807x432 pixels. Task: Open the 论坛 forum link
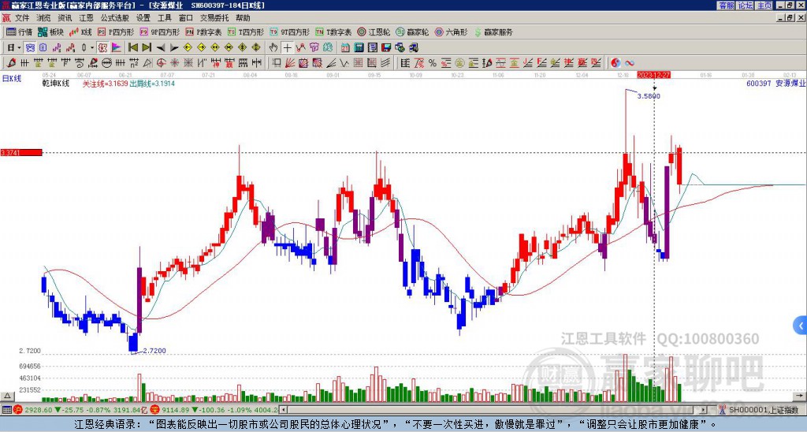[x=745, y=6]
